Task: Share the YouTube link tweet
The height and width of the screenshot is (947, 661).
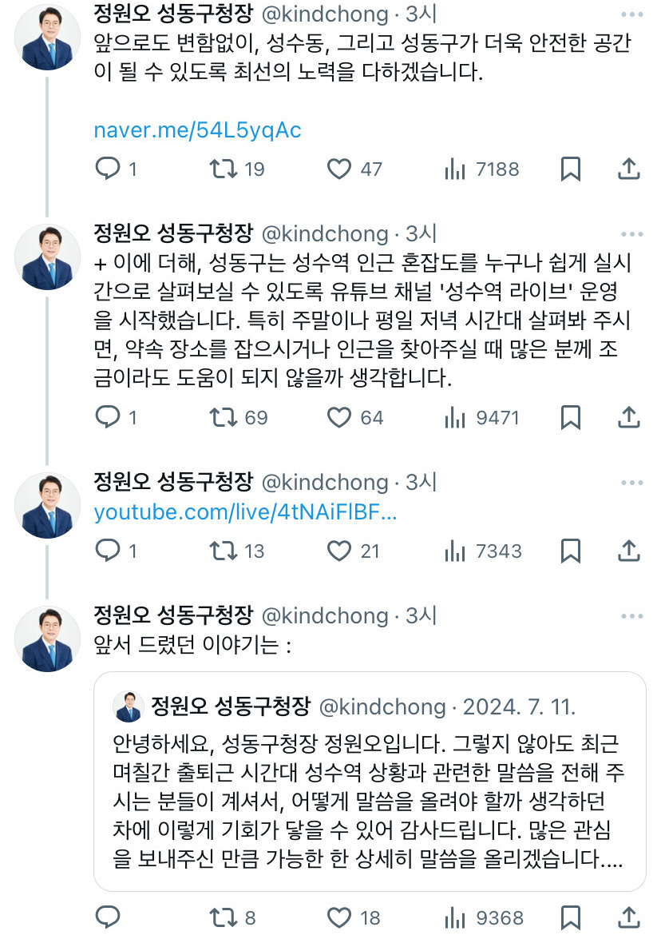Action: [x=629, y=551]
